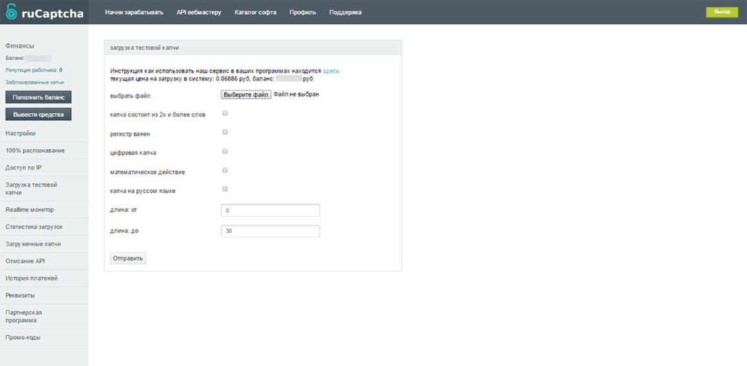Enable 'математическое действие' checkbox

[x=225, y=170]
